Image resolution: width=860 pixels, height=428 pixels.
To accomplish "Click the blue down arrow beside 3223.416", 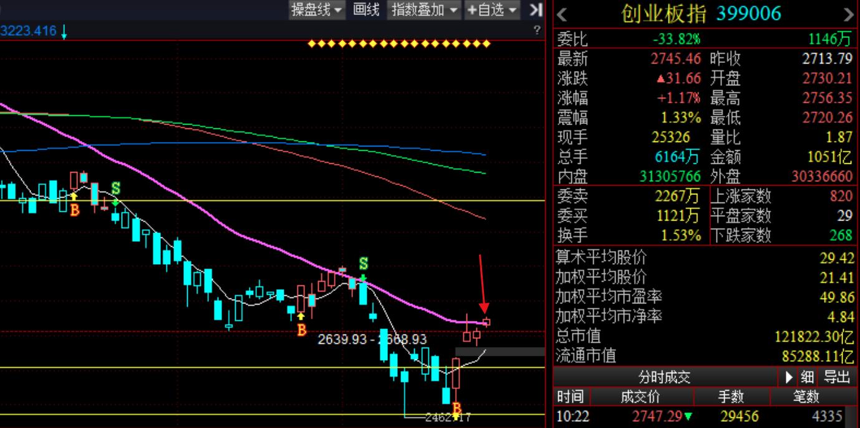I will (x=64, y=31).
